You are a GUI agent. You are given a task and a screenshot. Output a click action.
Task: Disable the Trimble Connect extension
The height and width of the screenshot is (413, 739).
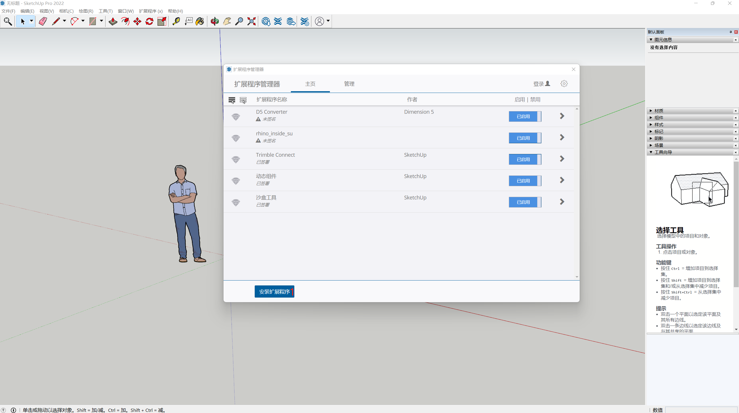[525, 159]
